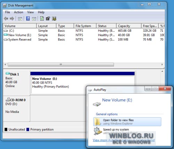Click the 39.91 GB free space cell
This screenshot has width=174, height=149.
click(x=149, y=35)
